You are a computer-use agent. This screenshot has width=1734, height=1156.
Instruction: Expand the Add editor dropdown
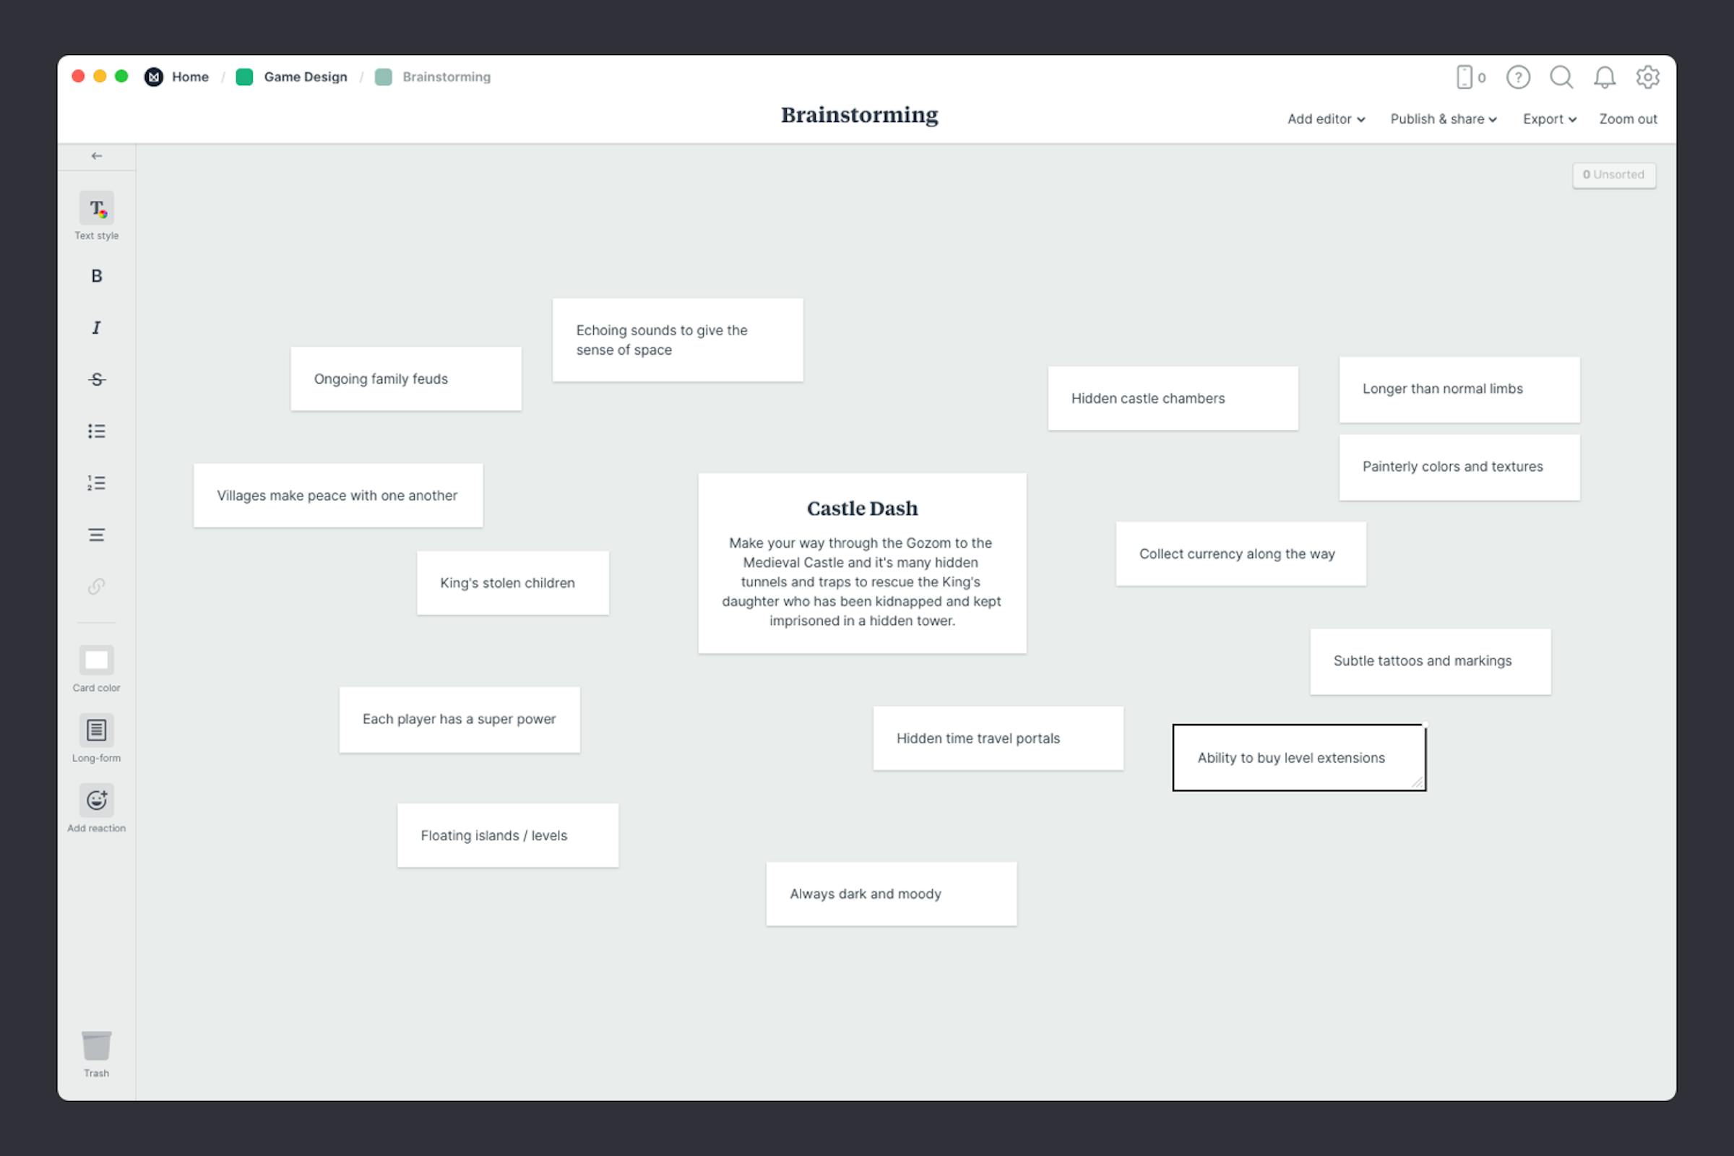click(1325, 118)
